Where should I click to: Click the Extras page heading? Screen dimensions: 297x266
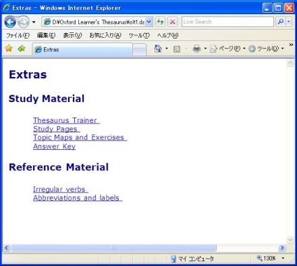click(x=28, y=74)
